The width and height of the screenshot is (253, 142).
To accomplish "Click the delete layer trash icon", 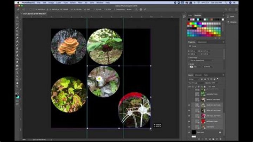I will 220,139.
